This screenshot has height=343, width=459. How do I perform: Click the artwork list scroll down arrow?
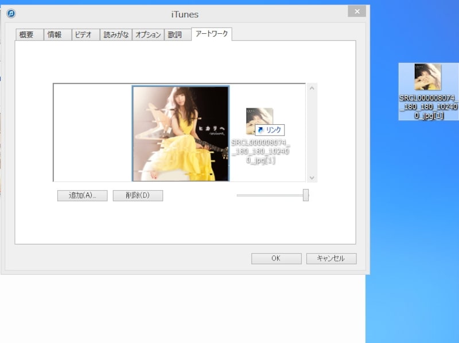coord(312,178)
